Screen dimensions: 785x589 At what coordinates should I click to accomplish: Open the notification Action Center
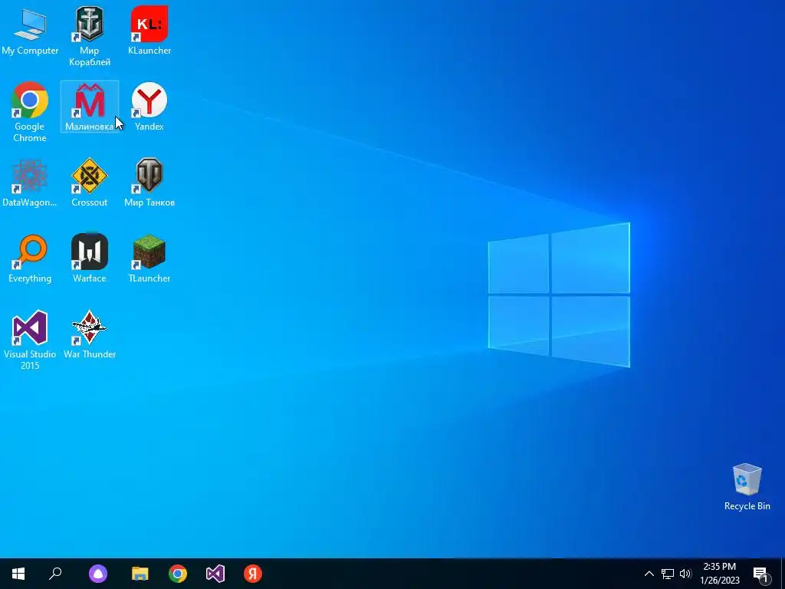click(x=761, y=574)
